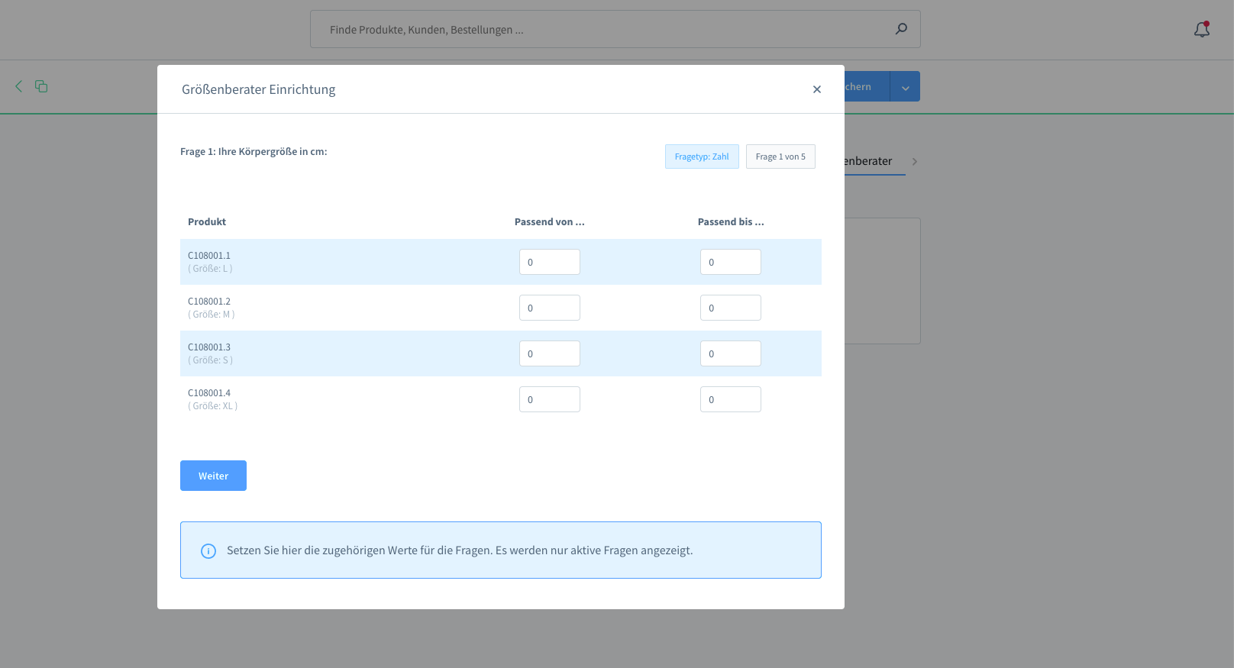Click the Passend von ... column header
The width and height of the screenshot is (1234, 668).
coord(550,222)
